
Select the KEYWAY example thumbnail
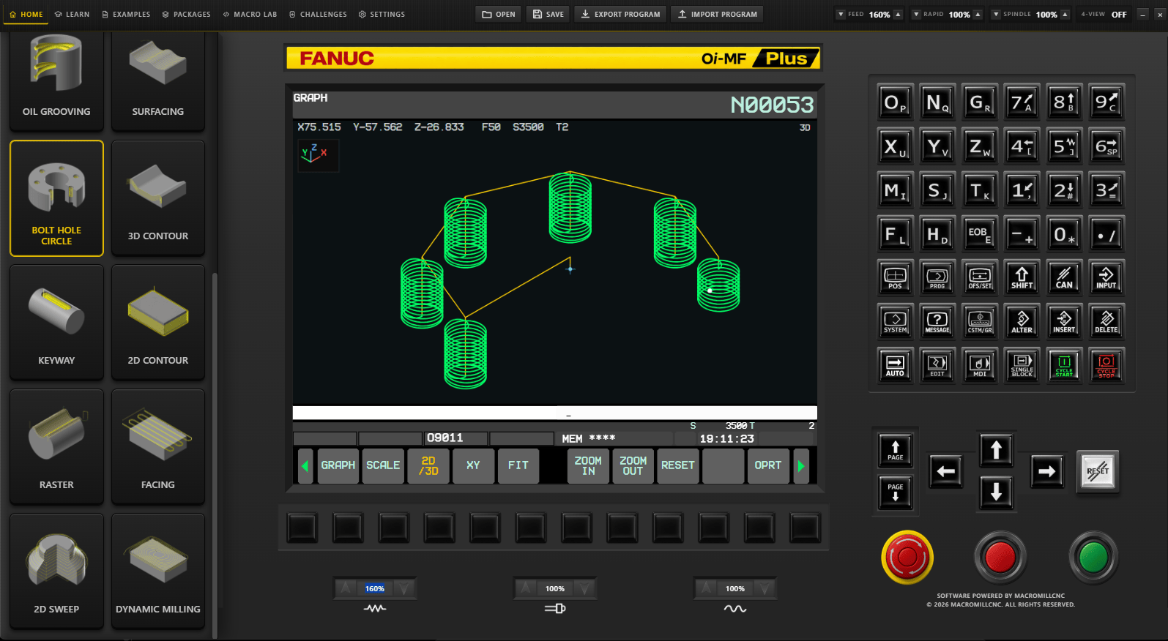pos(56,323)
